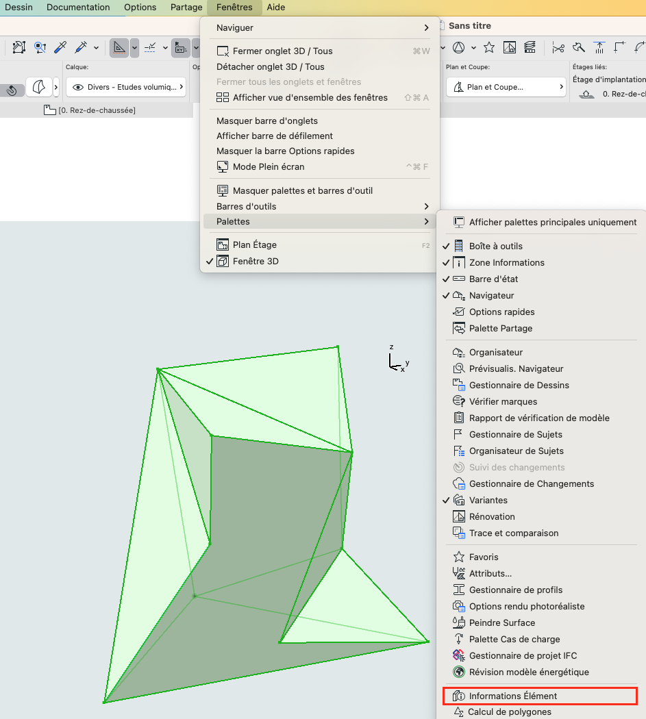This screenshot has height=719, width=646.
Task: Open the Divers - Etudes volumiq layer dropdown
Action: pyautogui.click(x=126, y=87)
